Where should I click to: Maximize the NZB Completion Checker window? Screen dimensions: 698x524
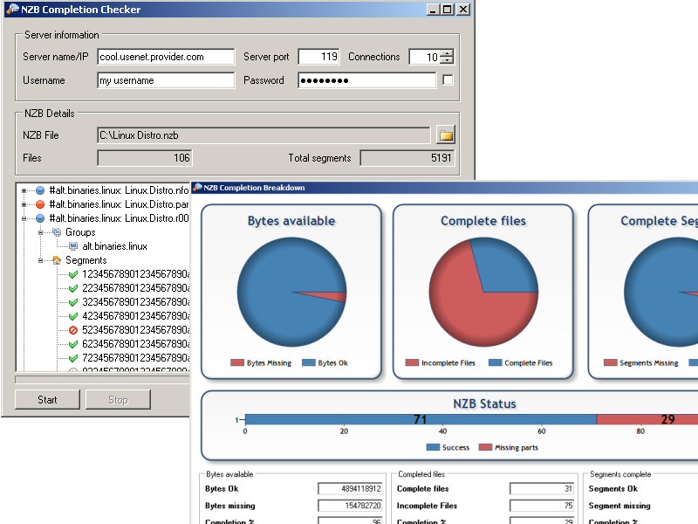pos(447,10)
